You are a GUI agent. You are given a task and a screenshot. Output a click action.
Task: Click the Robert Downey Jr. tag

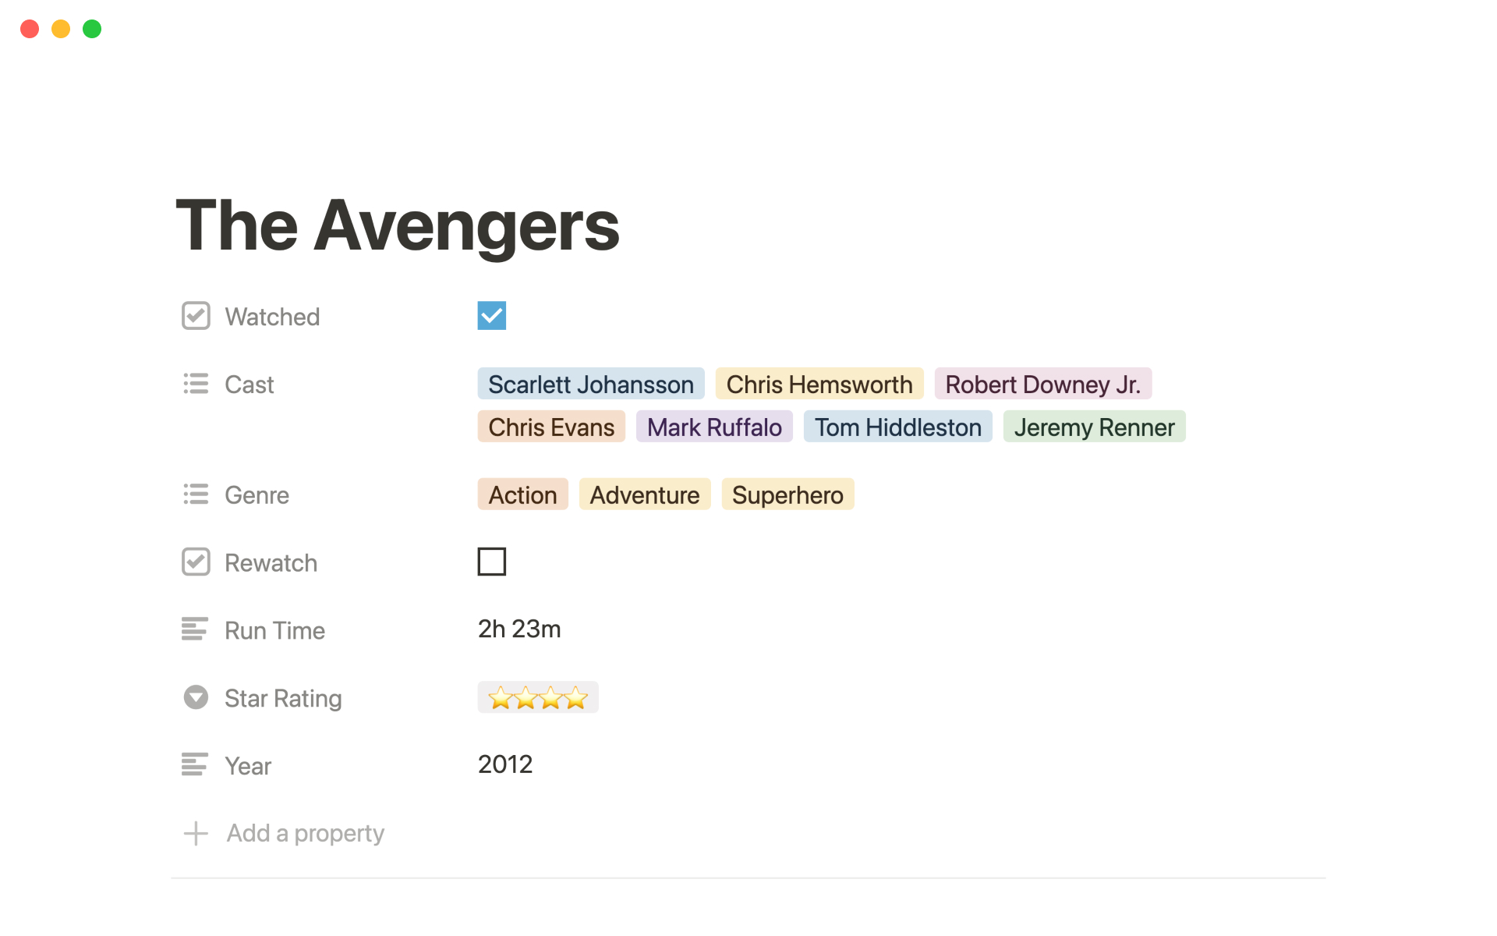pos(1042,384)
